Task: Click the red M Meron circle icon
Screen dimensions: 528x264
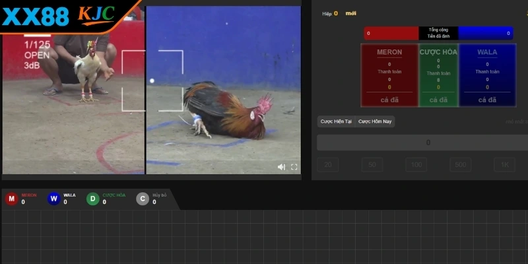Action: (11, 199)
